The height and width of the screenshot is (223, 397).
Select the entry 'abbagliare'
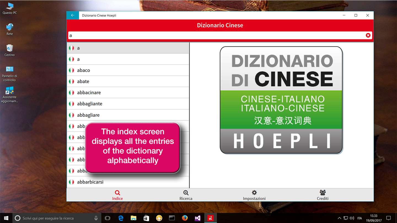pyautogui.click(x=128, y=115)
